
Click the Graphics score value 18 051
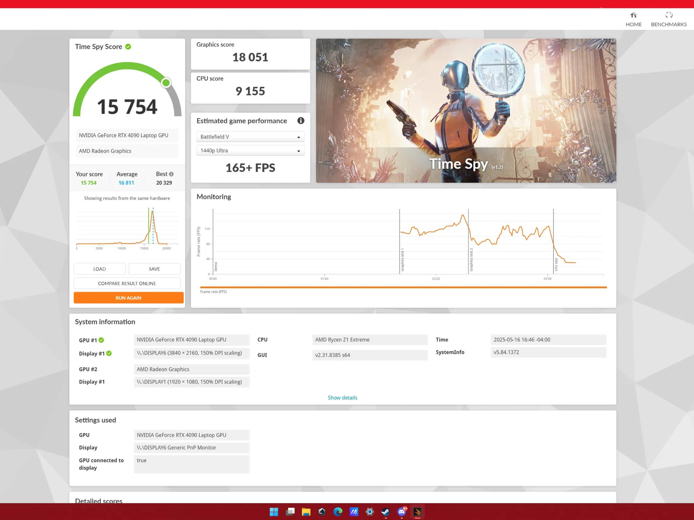(x=250, y=57)
